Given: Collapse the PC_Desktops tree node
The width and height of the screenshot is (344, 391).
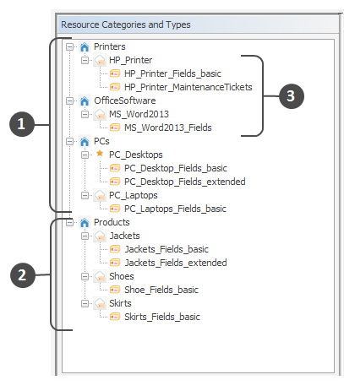Looking at the screenshot, I should 85,155.
